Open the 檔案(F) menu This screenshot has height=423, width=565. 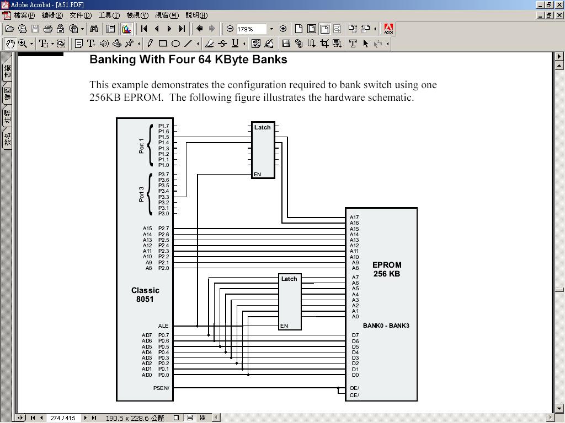(24, 15)
